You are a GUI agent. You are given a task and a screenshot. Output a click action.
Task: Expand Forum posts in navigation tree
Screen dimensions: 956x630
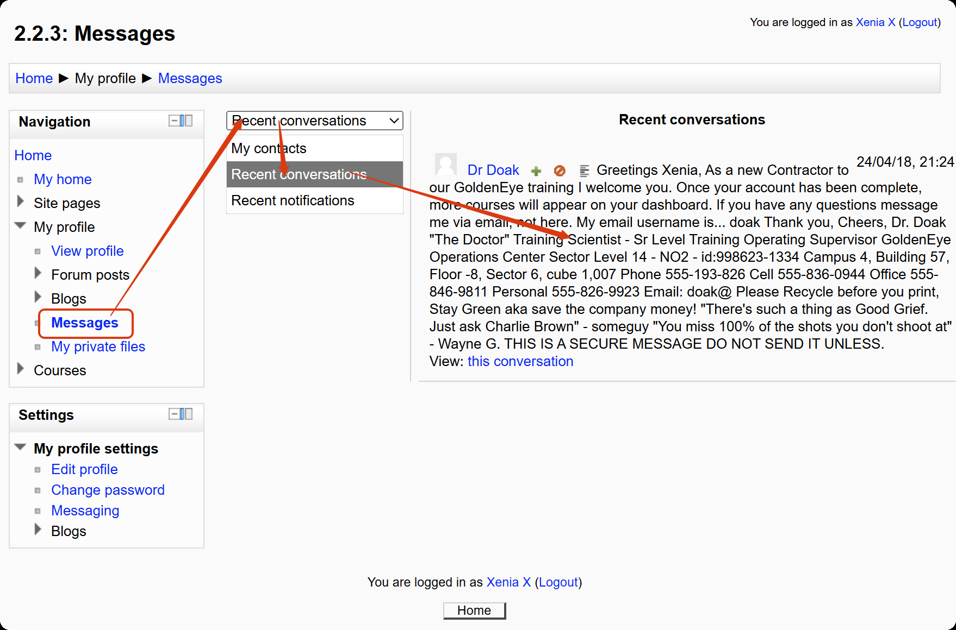coord(38,273)
